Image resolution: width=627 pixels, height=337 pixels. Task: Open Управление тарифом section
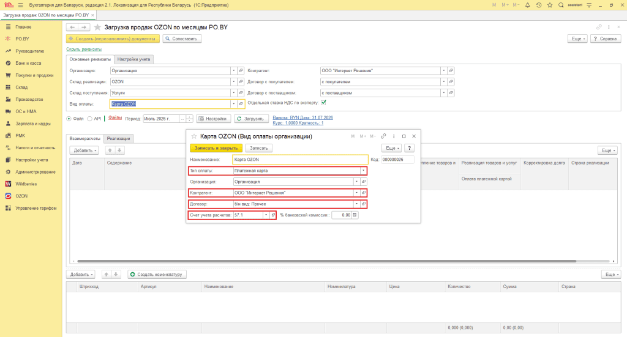point(36,208)
